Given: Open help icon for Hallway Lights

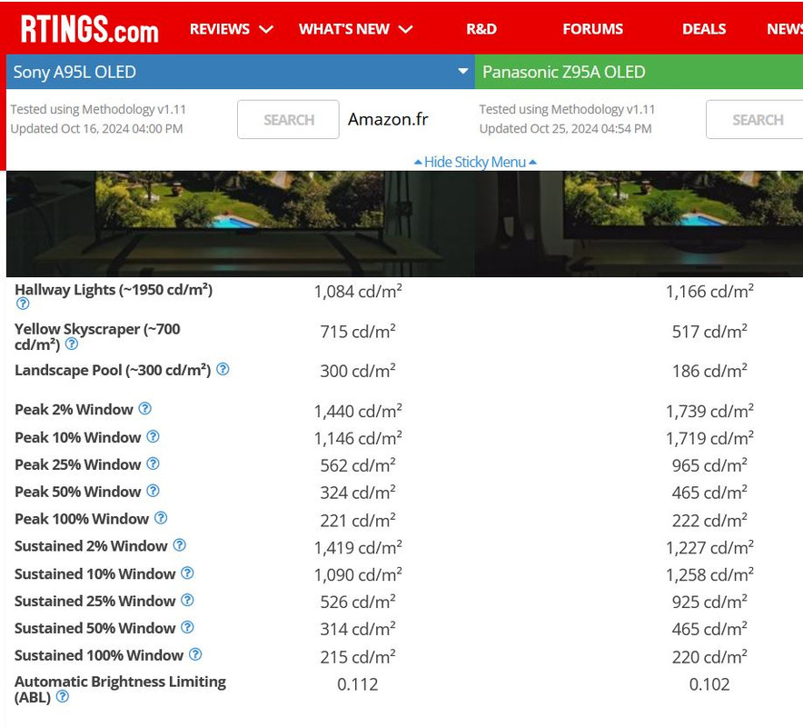Looking at the screenshot, I should point(23,304).
